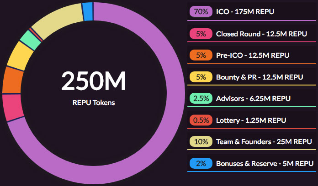Click Team & Founders - 25M REPU label
The height and width of the screenshot is (186, 318).
click(x=264, y=142)
